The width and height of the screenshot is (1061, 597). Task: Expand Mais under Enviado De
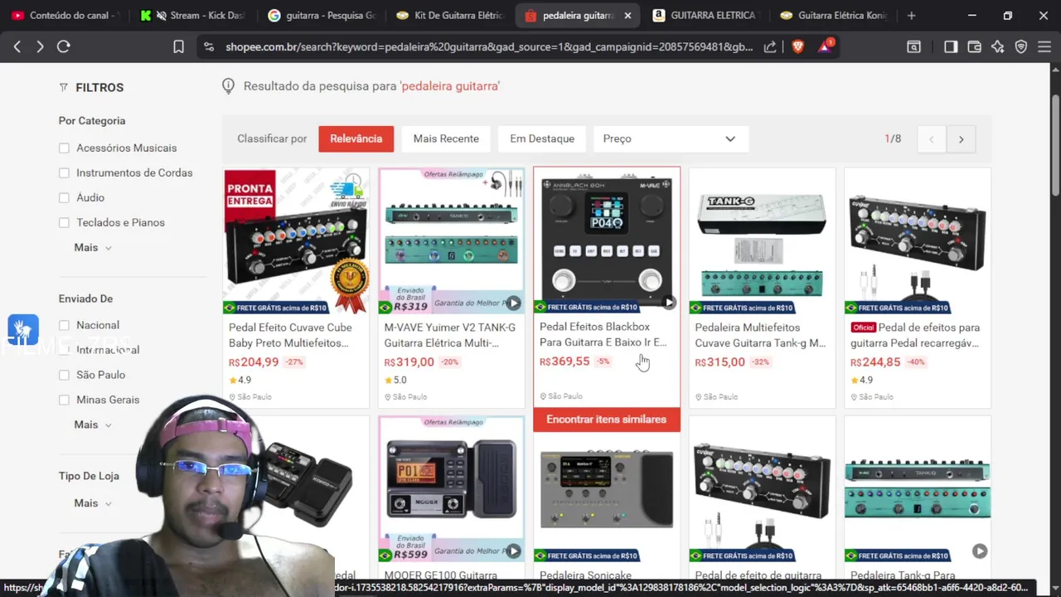[92, 425]
